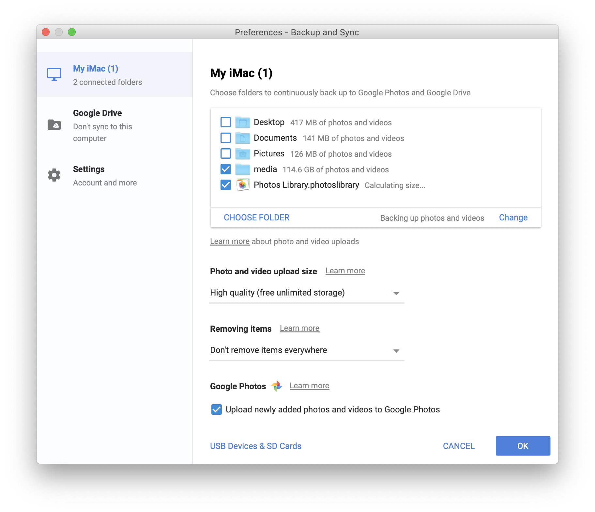Click 'Desktop' folder name

[269, 122]
